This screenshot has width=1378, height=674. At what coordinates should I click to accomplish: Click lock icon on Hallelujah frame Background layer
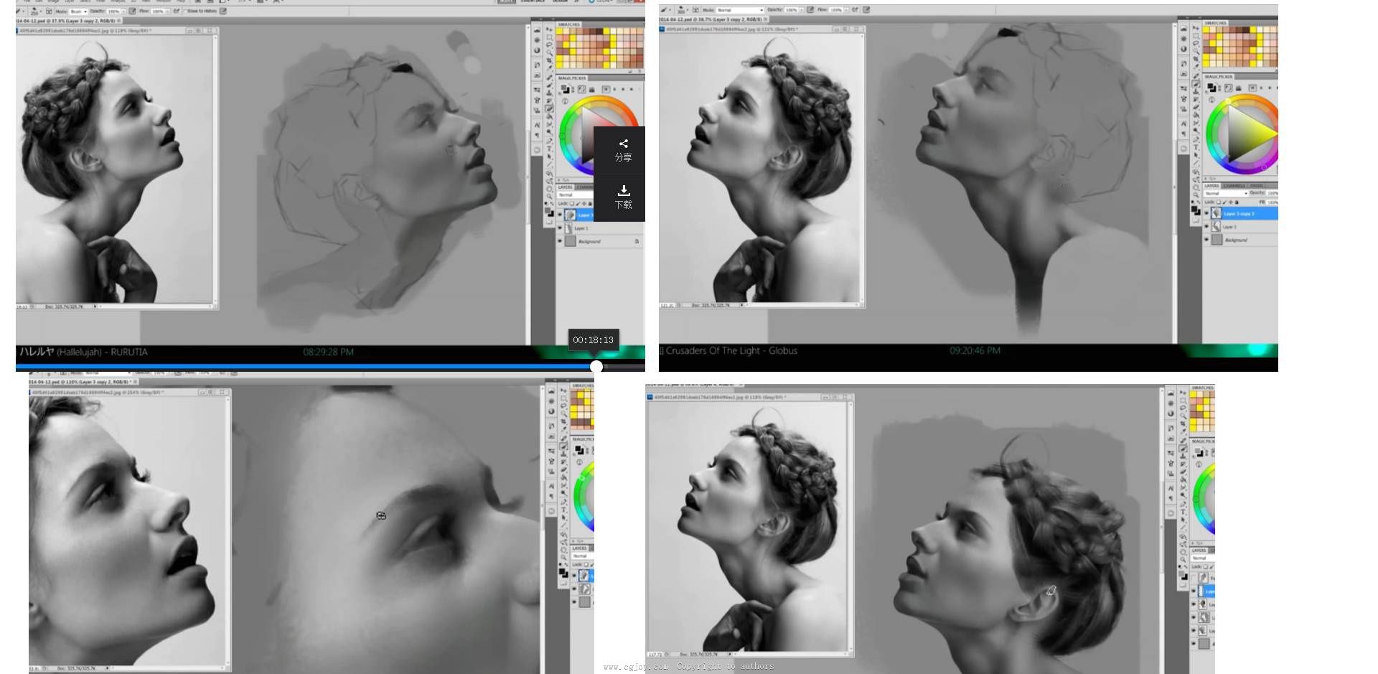coord(637,241)
